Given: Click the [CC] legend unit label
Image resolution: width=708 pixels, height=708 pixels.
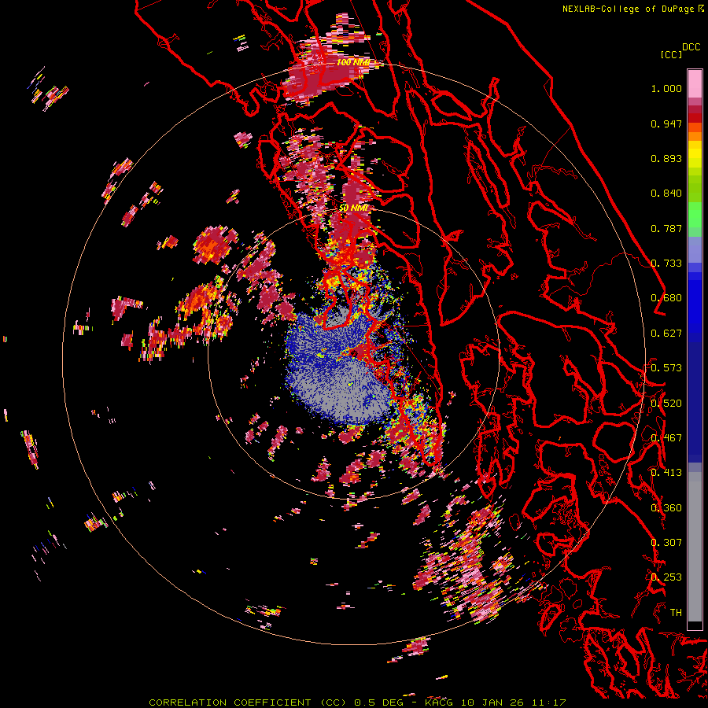Looking at the screenshot, I should tap(671, 54).
